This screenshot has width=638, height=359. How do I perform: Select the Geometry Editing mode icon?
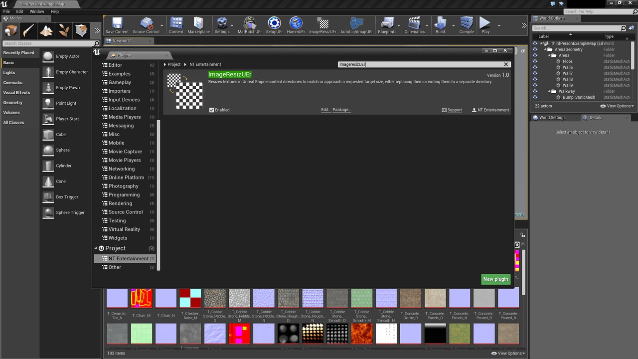81,31
